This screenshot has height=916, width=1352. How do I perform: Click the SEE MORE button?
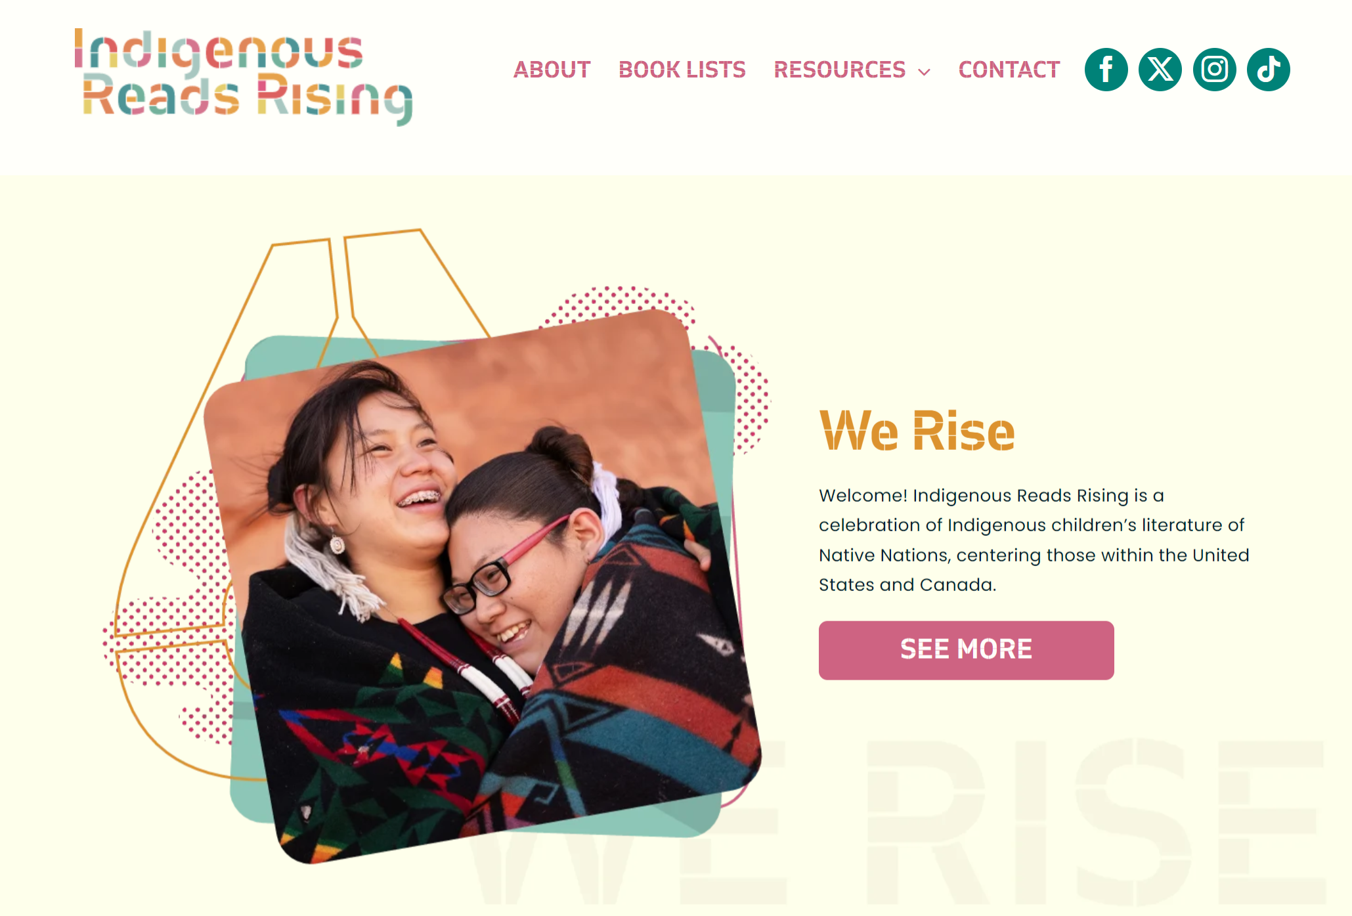click(966, 650)
